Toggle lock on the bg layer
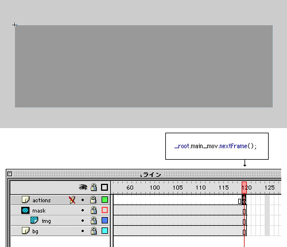This screenshot has height=247, width=287. [x=94, y=231]
